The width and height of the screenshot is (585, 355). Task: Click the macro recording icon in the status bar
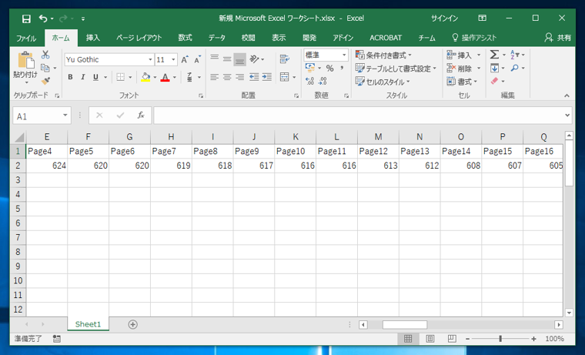(x=57, y=339)
